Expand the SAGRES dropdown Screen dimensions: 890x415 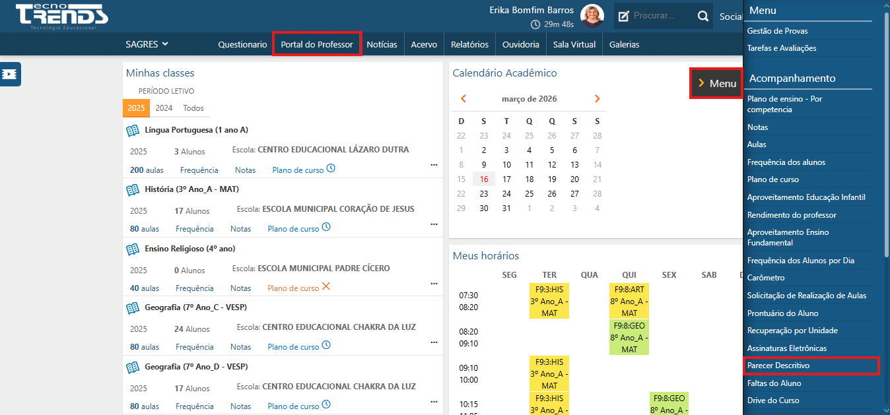147,44
